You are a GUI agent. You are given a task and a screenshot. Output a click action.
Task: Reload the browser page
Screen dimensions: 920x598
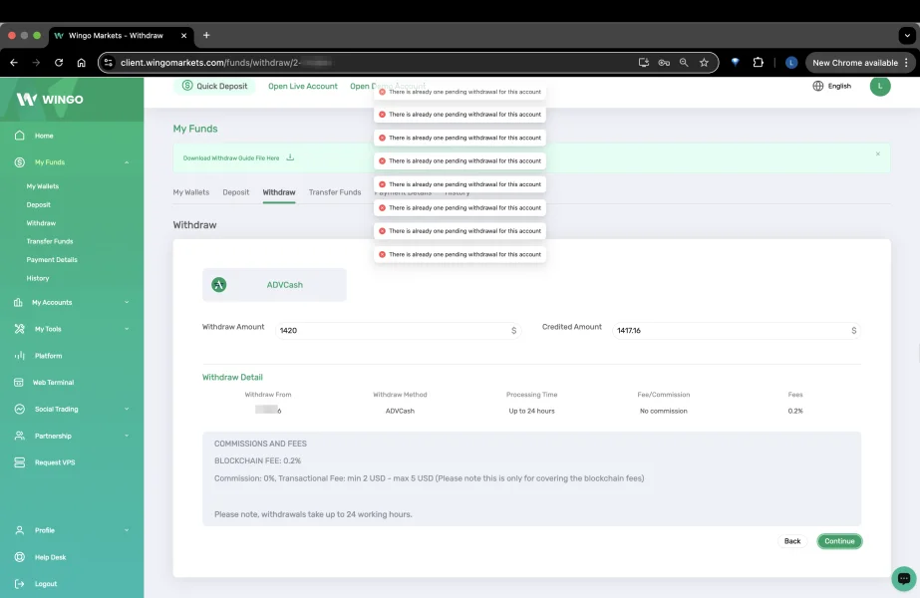[x=59, y=62]
